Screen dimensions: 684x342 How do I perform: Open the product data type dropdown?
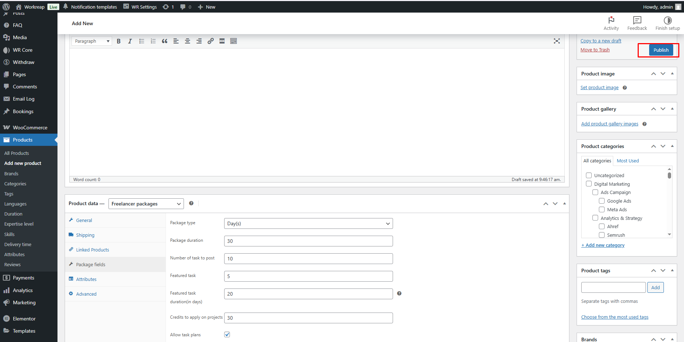(146, 204)
